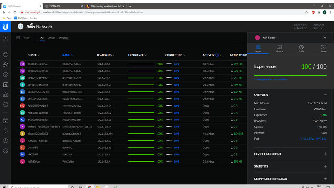Open the Help question mark icon
The image size is (334, 188).
(x=5, y=141)
